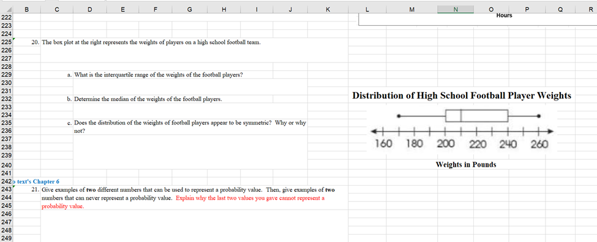597x242 pixels.
Task: Select column header K
Action: [x=328, y=10]
